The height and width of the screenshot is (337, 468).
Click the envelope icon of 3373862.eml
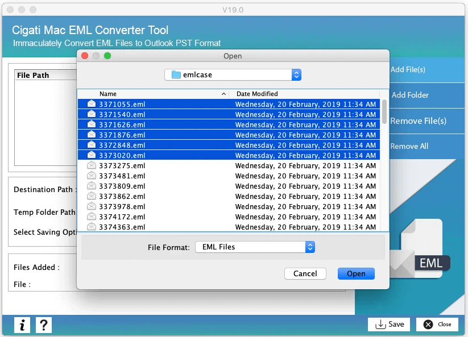coord(92,196)
